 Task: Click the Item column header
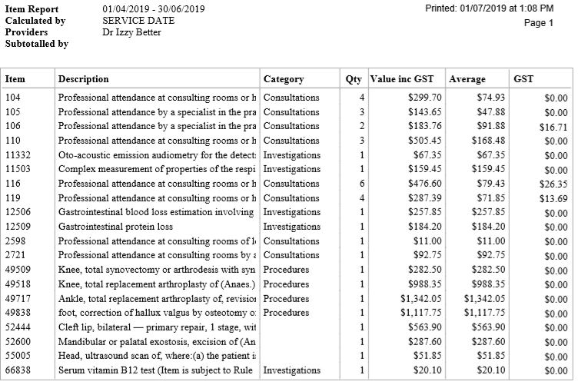click(15, 79)
